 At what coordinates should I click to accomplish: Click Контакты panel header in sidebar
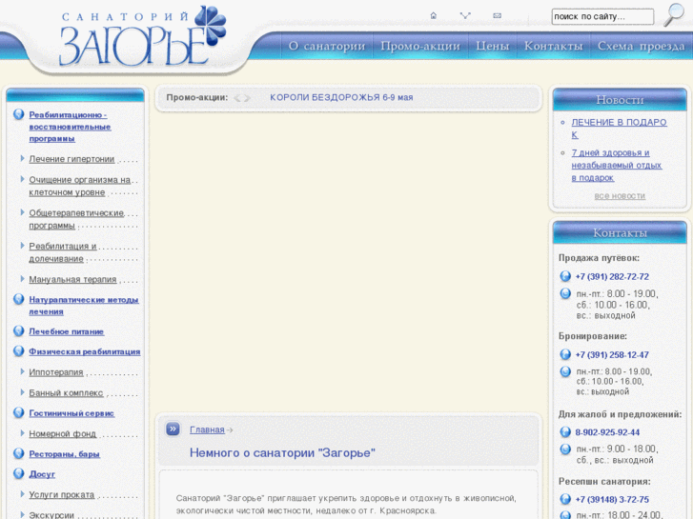click(x=620, y=232)
